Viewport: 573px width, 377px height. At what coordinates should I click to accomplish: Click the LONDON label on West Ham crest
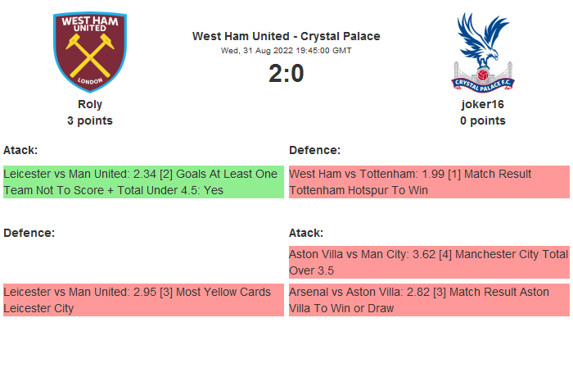point(89,81)
